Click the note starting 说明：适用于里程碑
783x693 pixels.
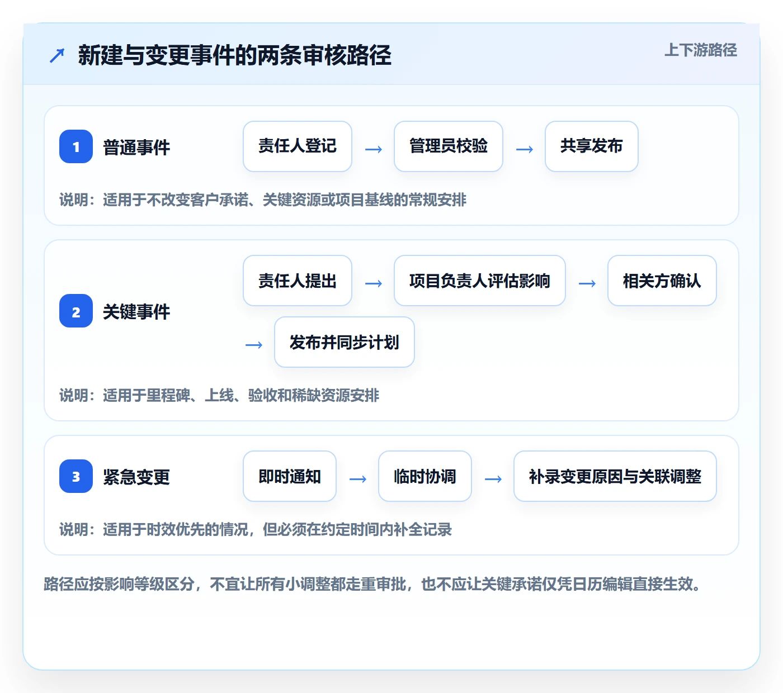coord(219,395)
